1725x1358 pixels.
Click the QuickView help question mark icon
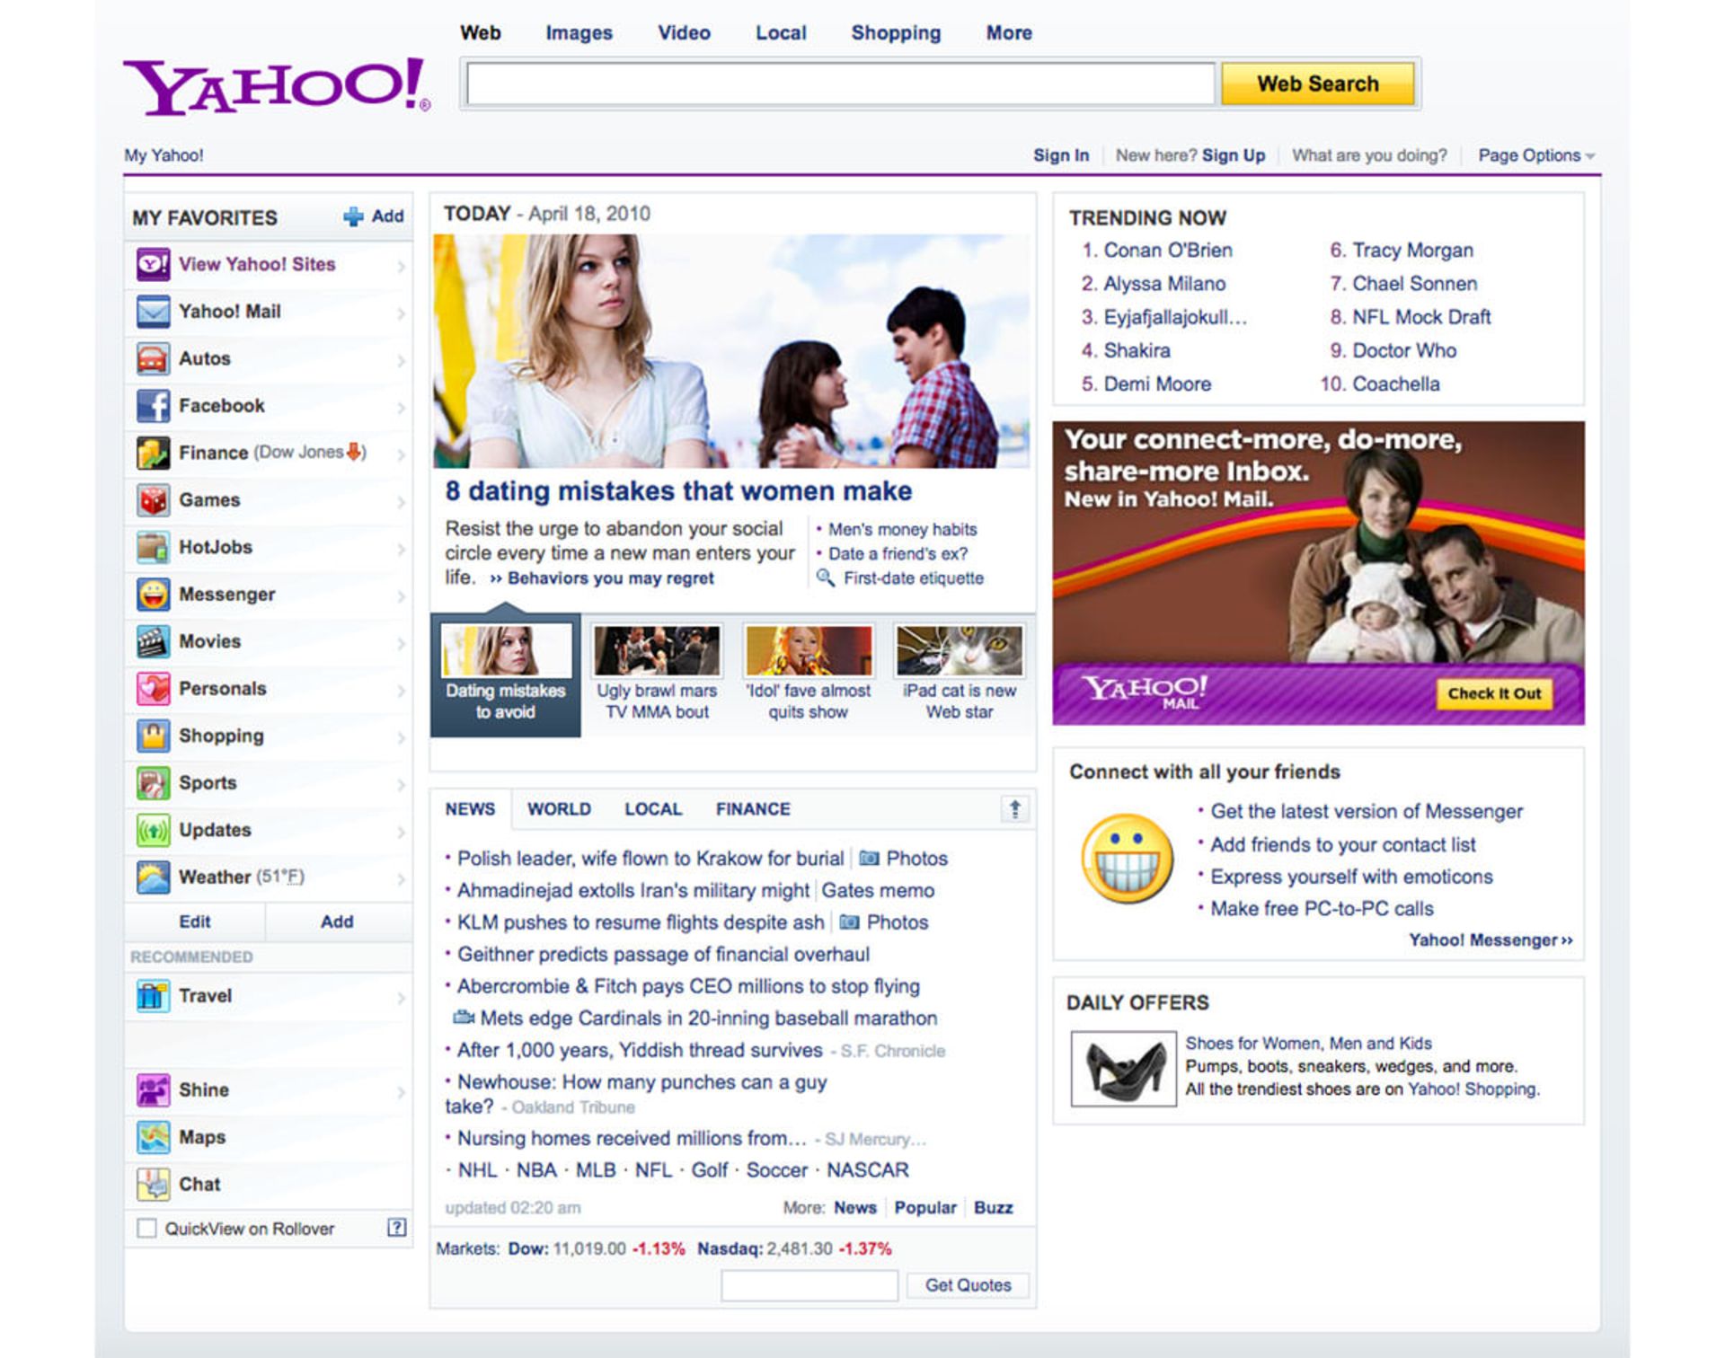(x=396, y=1228)
